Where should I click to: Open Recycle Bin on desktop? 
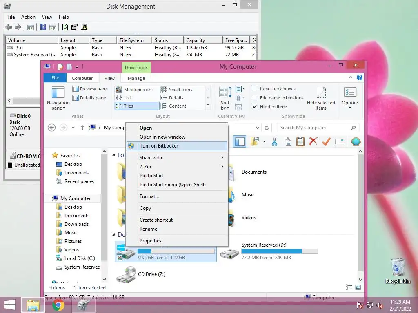[x=398, y=271]
